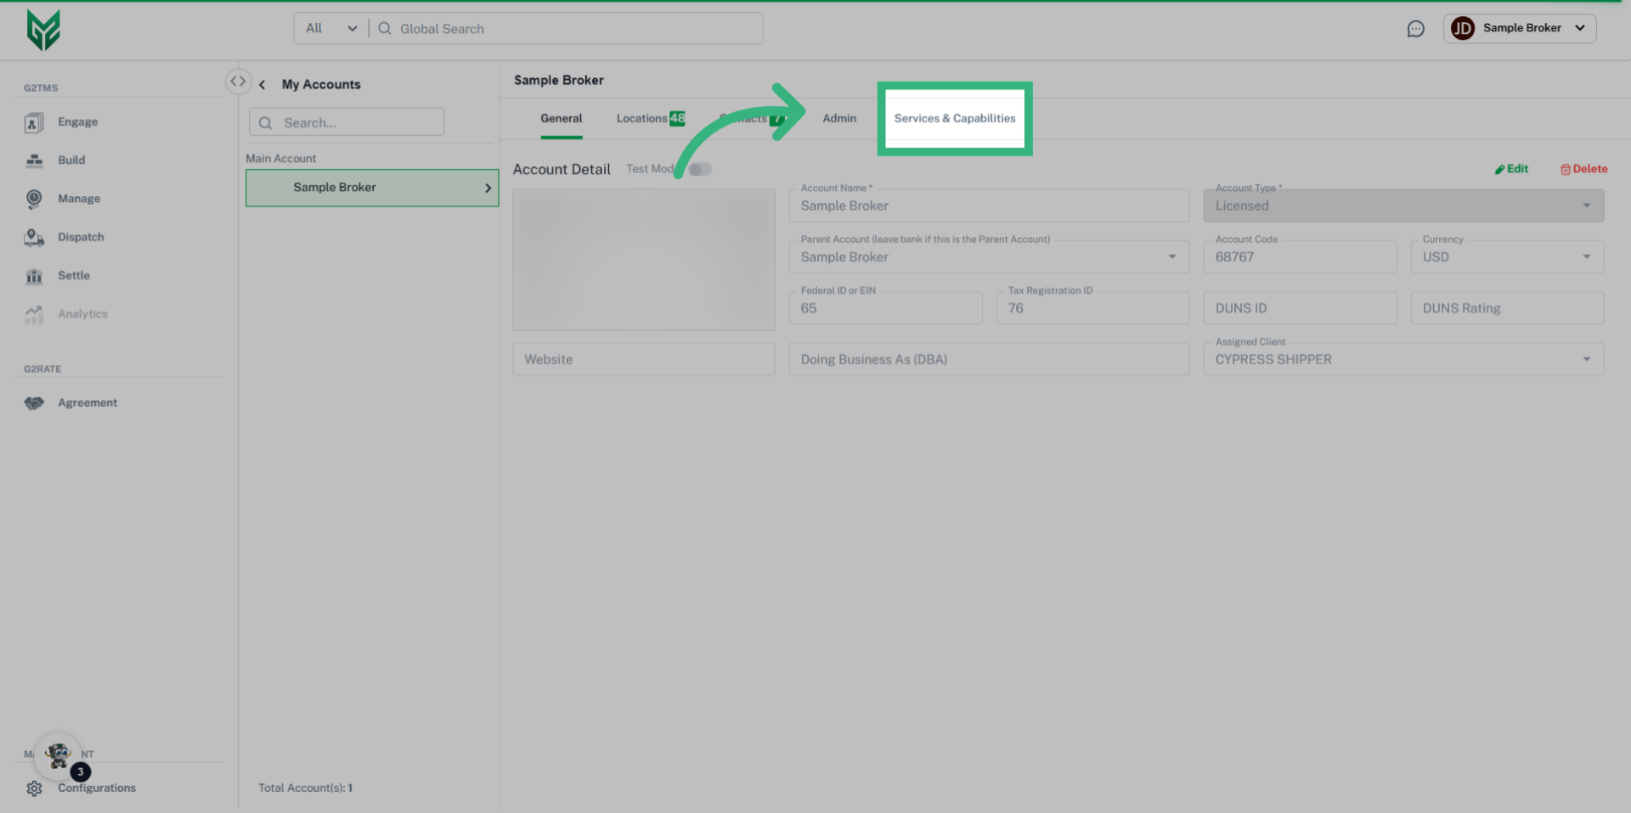Expand the Currency USD dropdown

[1585, 257]
